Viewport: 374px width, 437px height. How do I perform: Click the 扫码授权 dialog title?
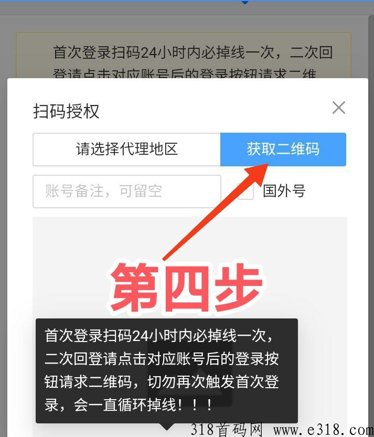(x=66, y=111)
